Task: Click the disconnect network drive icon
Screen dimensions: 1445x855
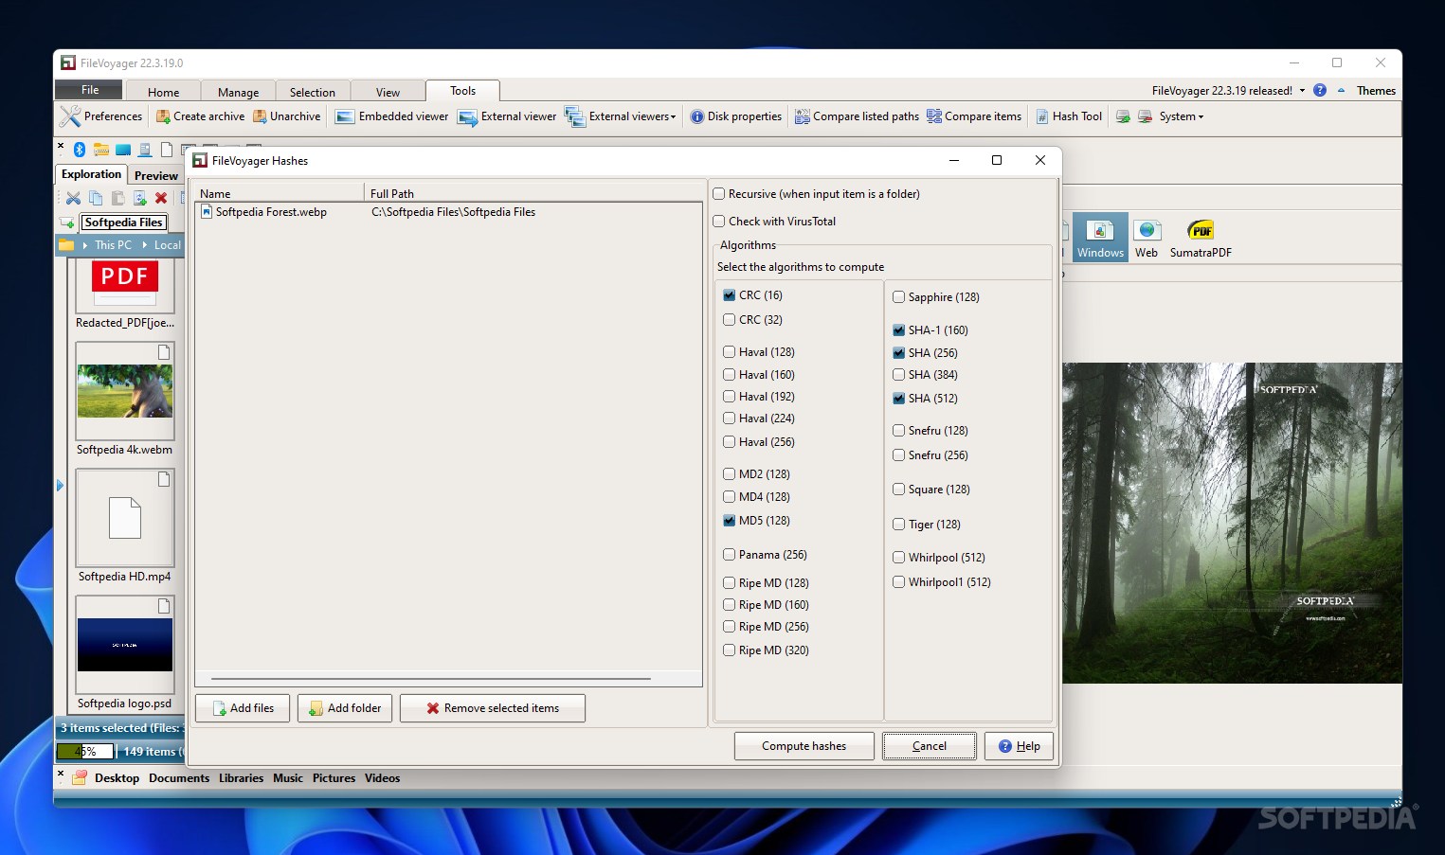Action: 1145,116
